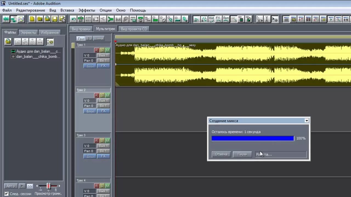Screen dimensions: 351x197
Task: Select the Multitrack View toolbar icon
Action: coord(14,19)
